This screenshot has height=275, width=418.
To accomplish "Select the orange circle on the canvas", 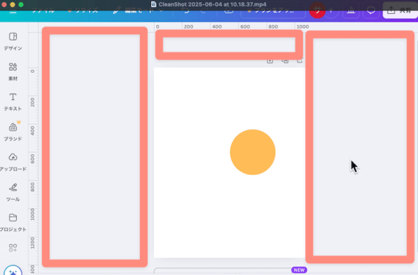I will coord(252,152).
